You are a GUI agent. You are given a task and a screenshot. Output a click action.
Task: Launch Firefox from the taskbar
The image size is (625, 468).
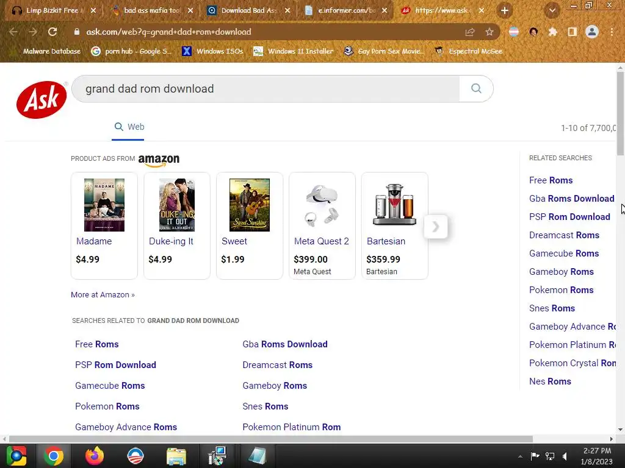pos(95,456)
